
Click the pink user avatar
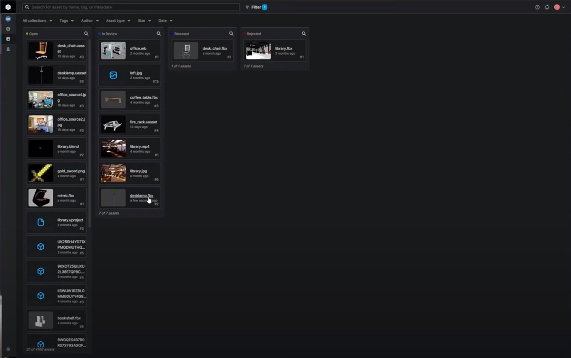(x=557, y=7)
